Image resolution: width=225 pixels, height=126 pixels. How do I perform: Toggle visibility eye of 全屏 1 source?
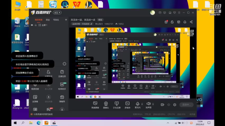click(32, 25)
